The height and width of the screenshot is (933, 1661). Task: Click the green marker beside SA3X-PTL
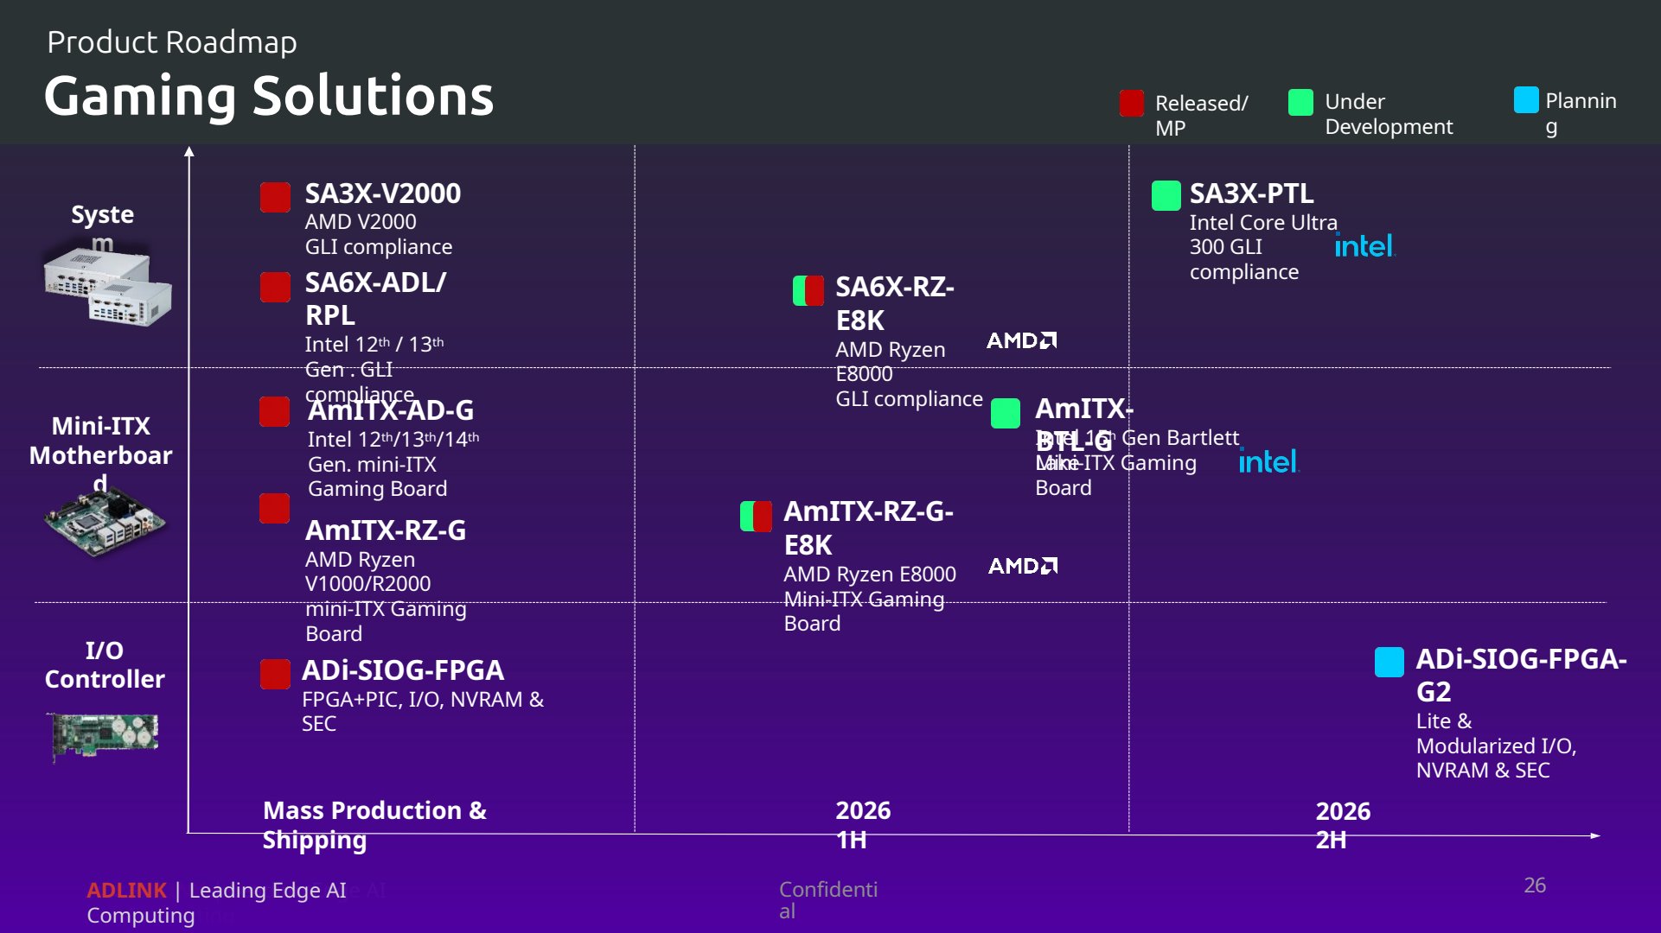pyautogui.click(x=1166, y=195)
